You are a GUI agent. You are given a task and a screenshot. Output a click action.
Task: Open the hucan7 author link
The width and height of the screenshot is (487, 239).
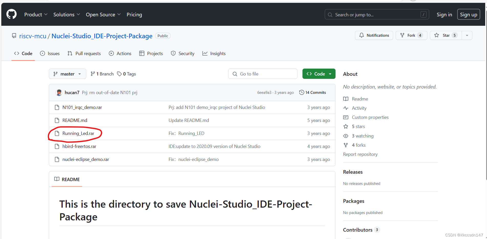click(x=72, y=93)
